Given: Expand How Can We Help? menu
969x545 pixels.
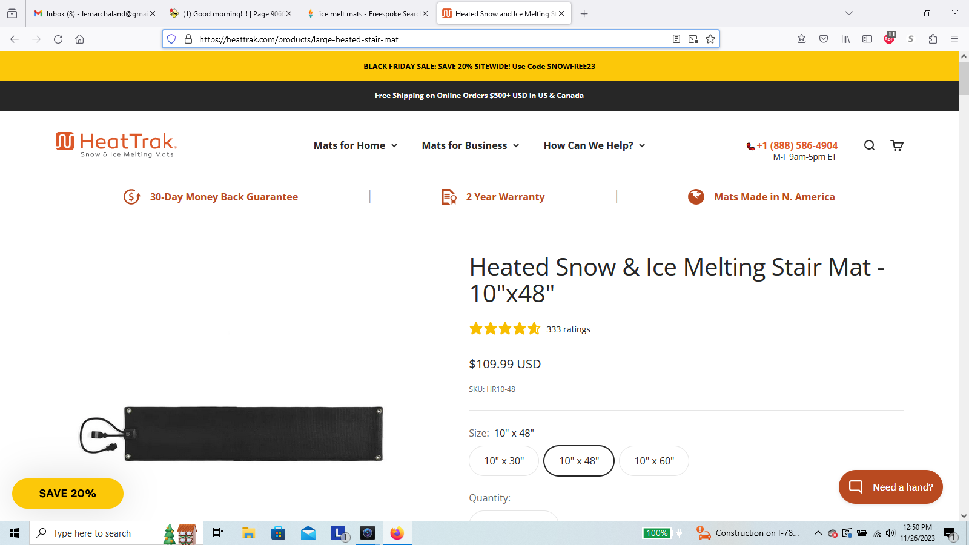Looking at the screenshot, I should point(594,145).
